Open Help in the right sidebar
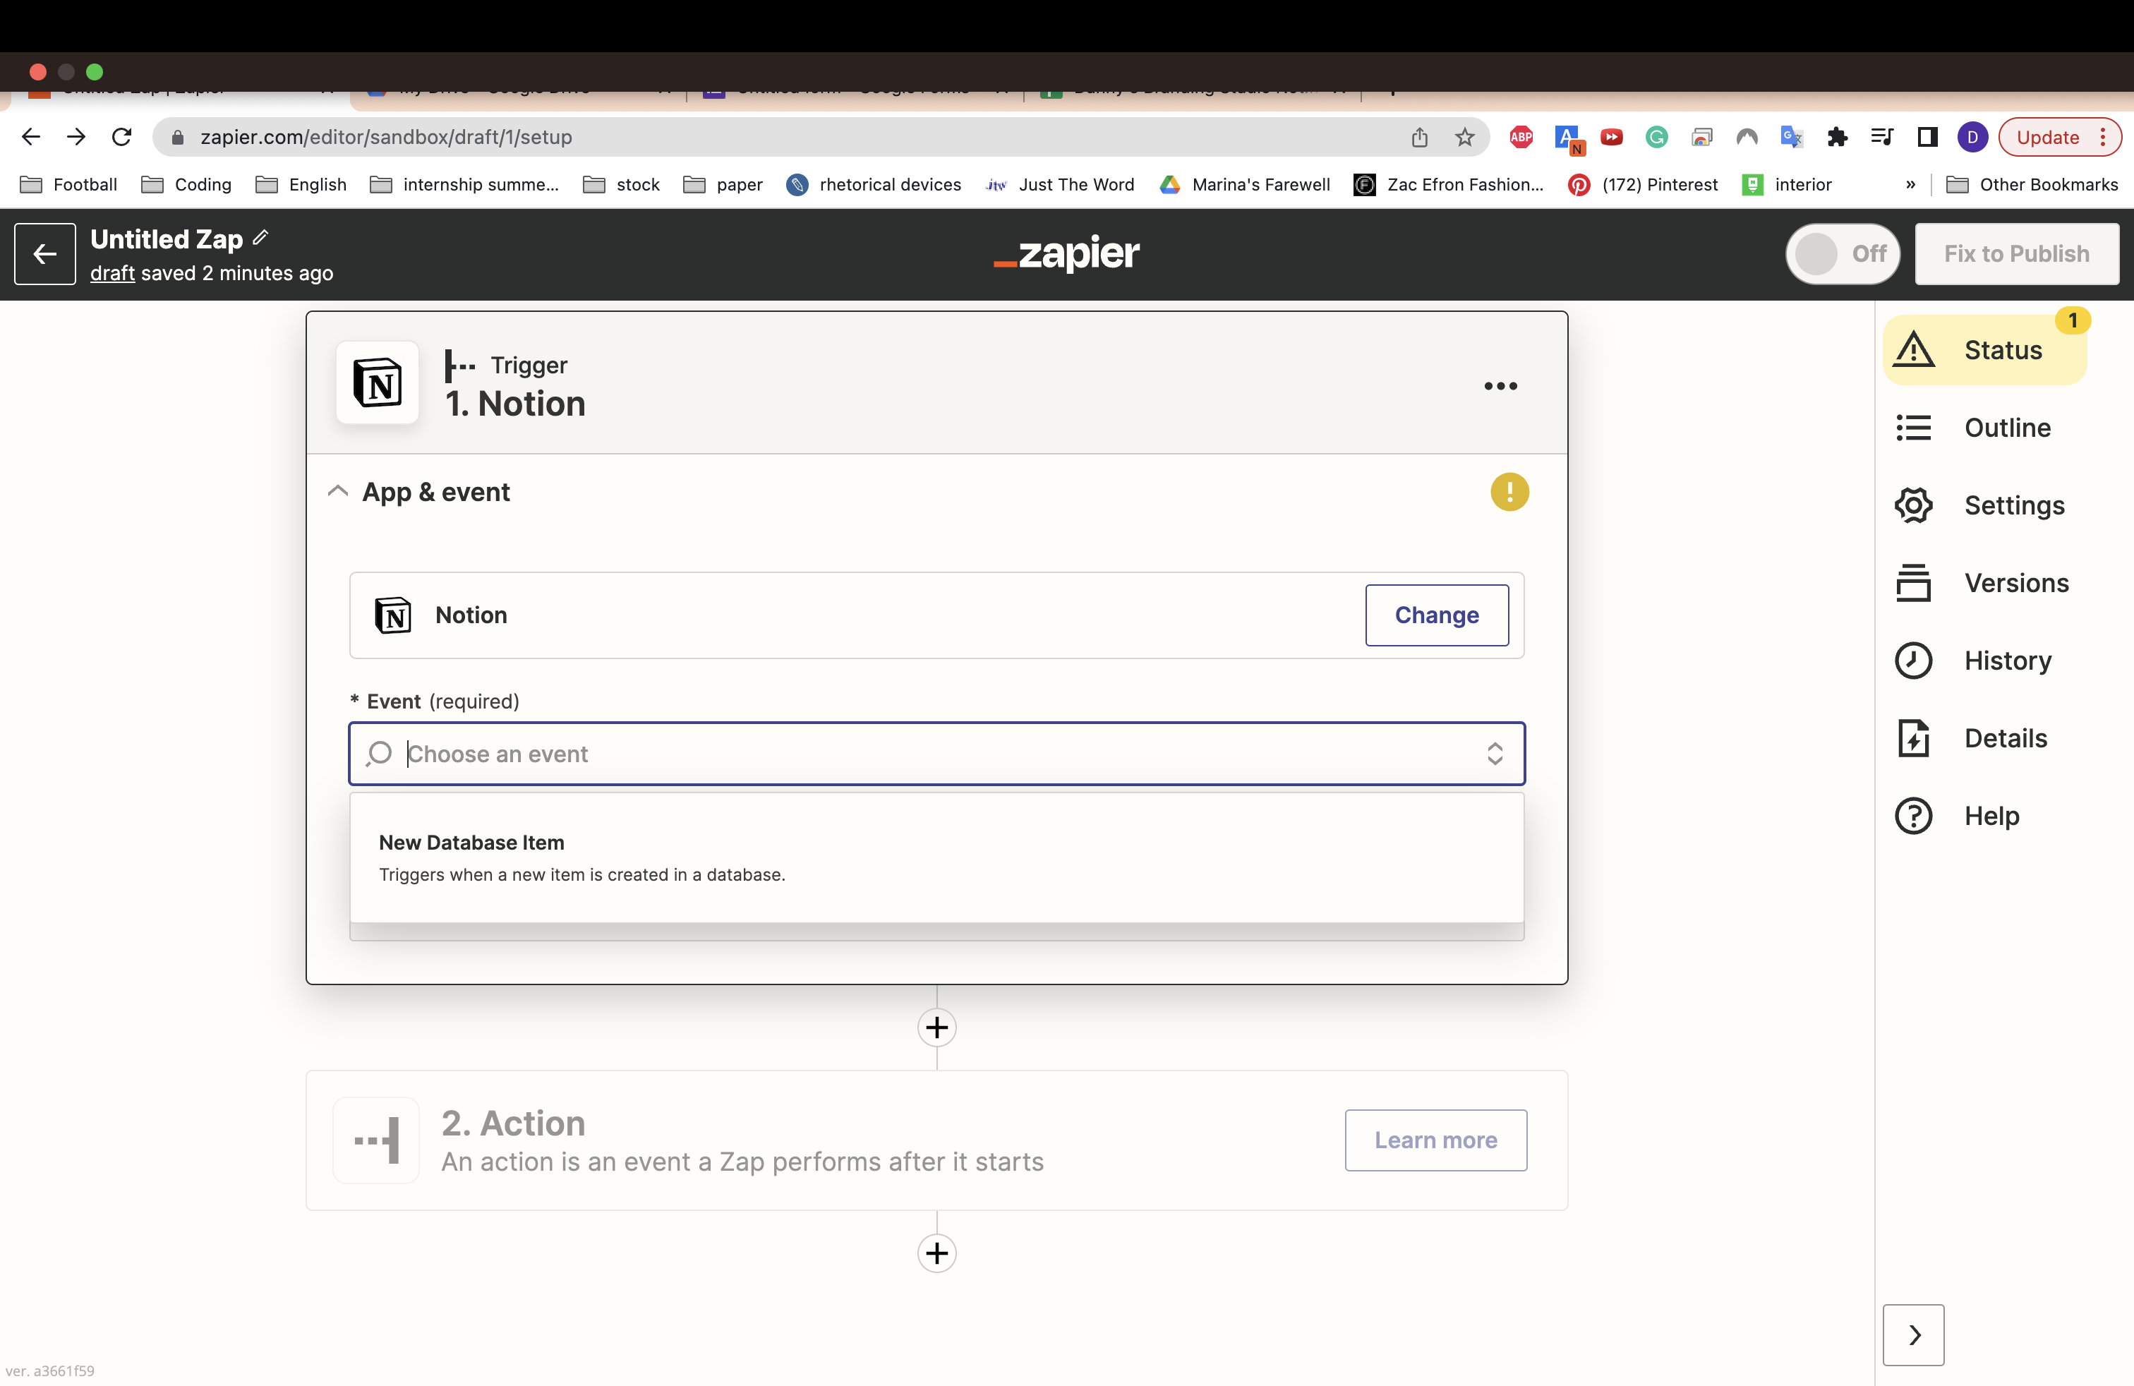Image resolution: width=2134 pixels, height=1386 pixels. 1958,816
